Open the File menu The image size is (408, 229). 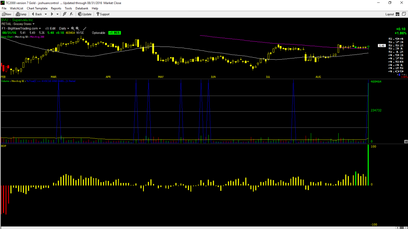point(4,8)
